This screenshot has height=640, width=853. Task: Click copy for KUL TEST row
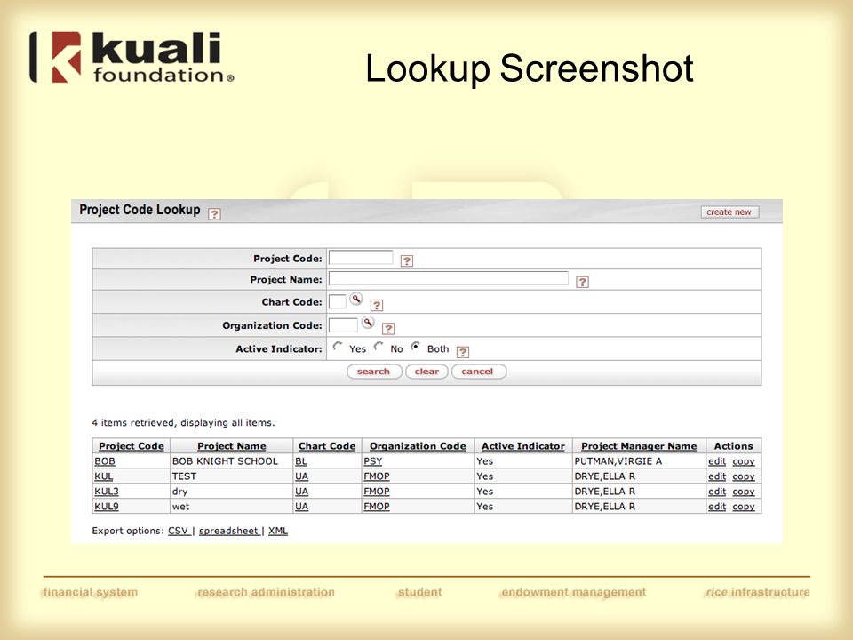(743, 476)
